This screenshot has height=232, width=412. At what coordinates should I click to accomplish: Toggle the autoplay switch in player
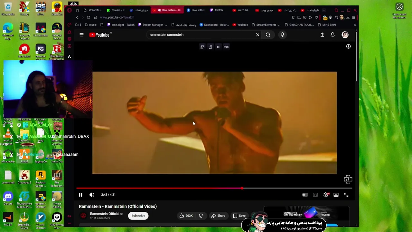point(305,195)
